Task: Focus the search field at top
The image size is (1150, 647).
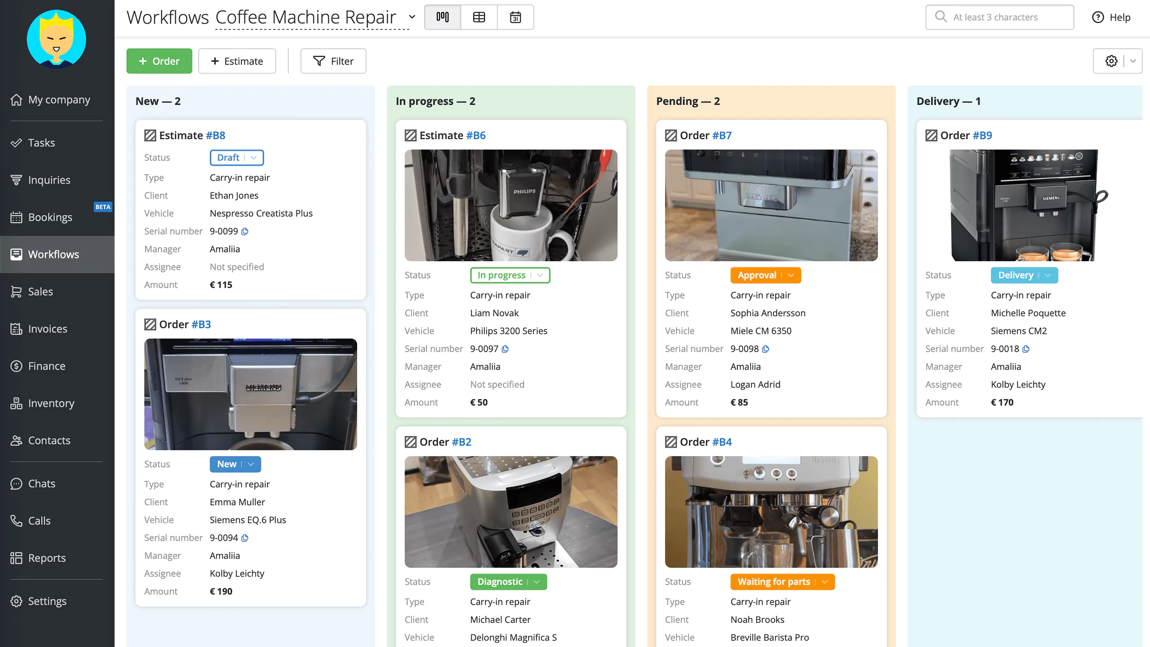Action: pos(1000,17)
